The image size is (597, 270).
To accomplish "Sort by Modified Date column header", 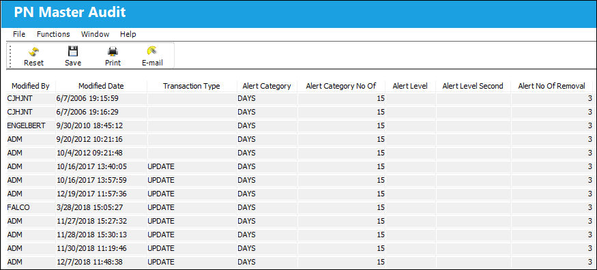I will click(x=101, y=86).
